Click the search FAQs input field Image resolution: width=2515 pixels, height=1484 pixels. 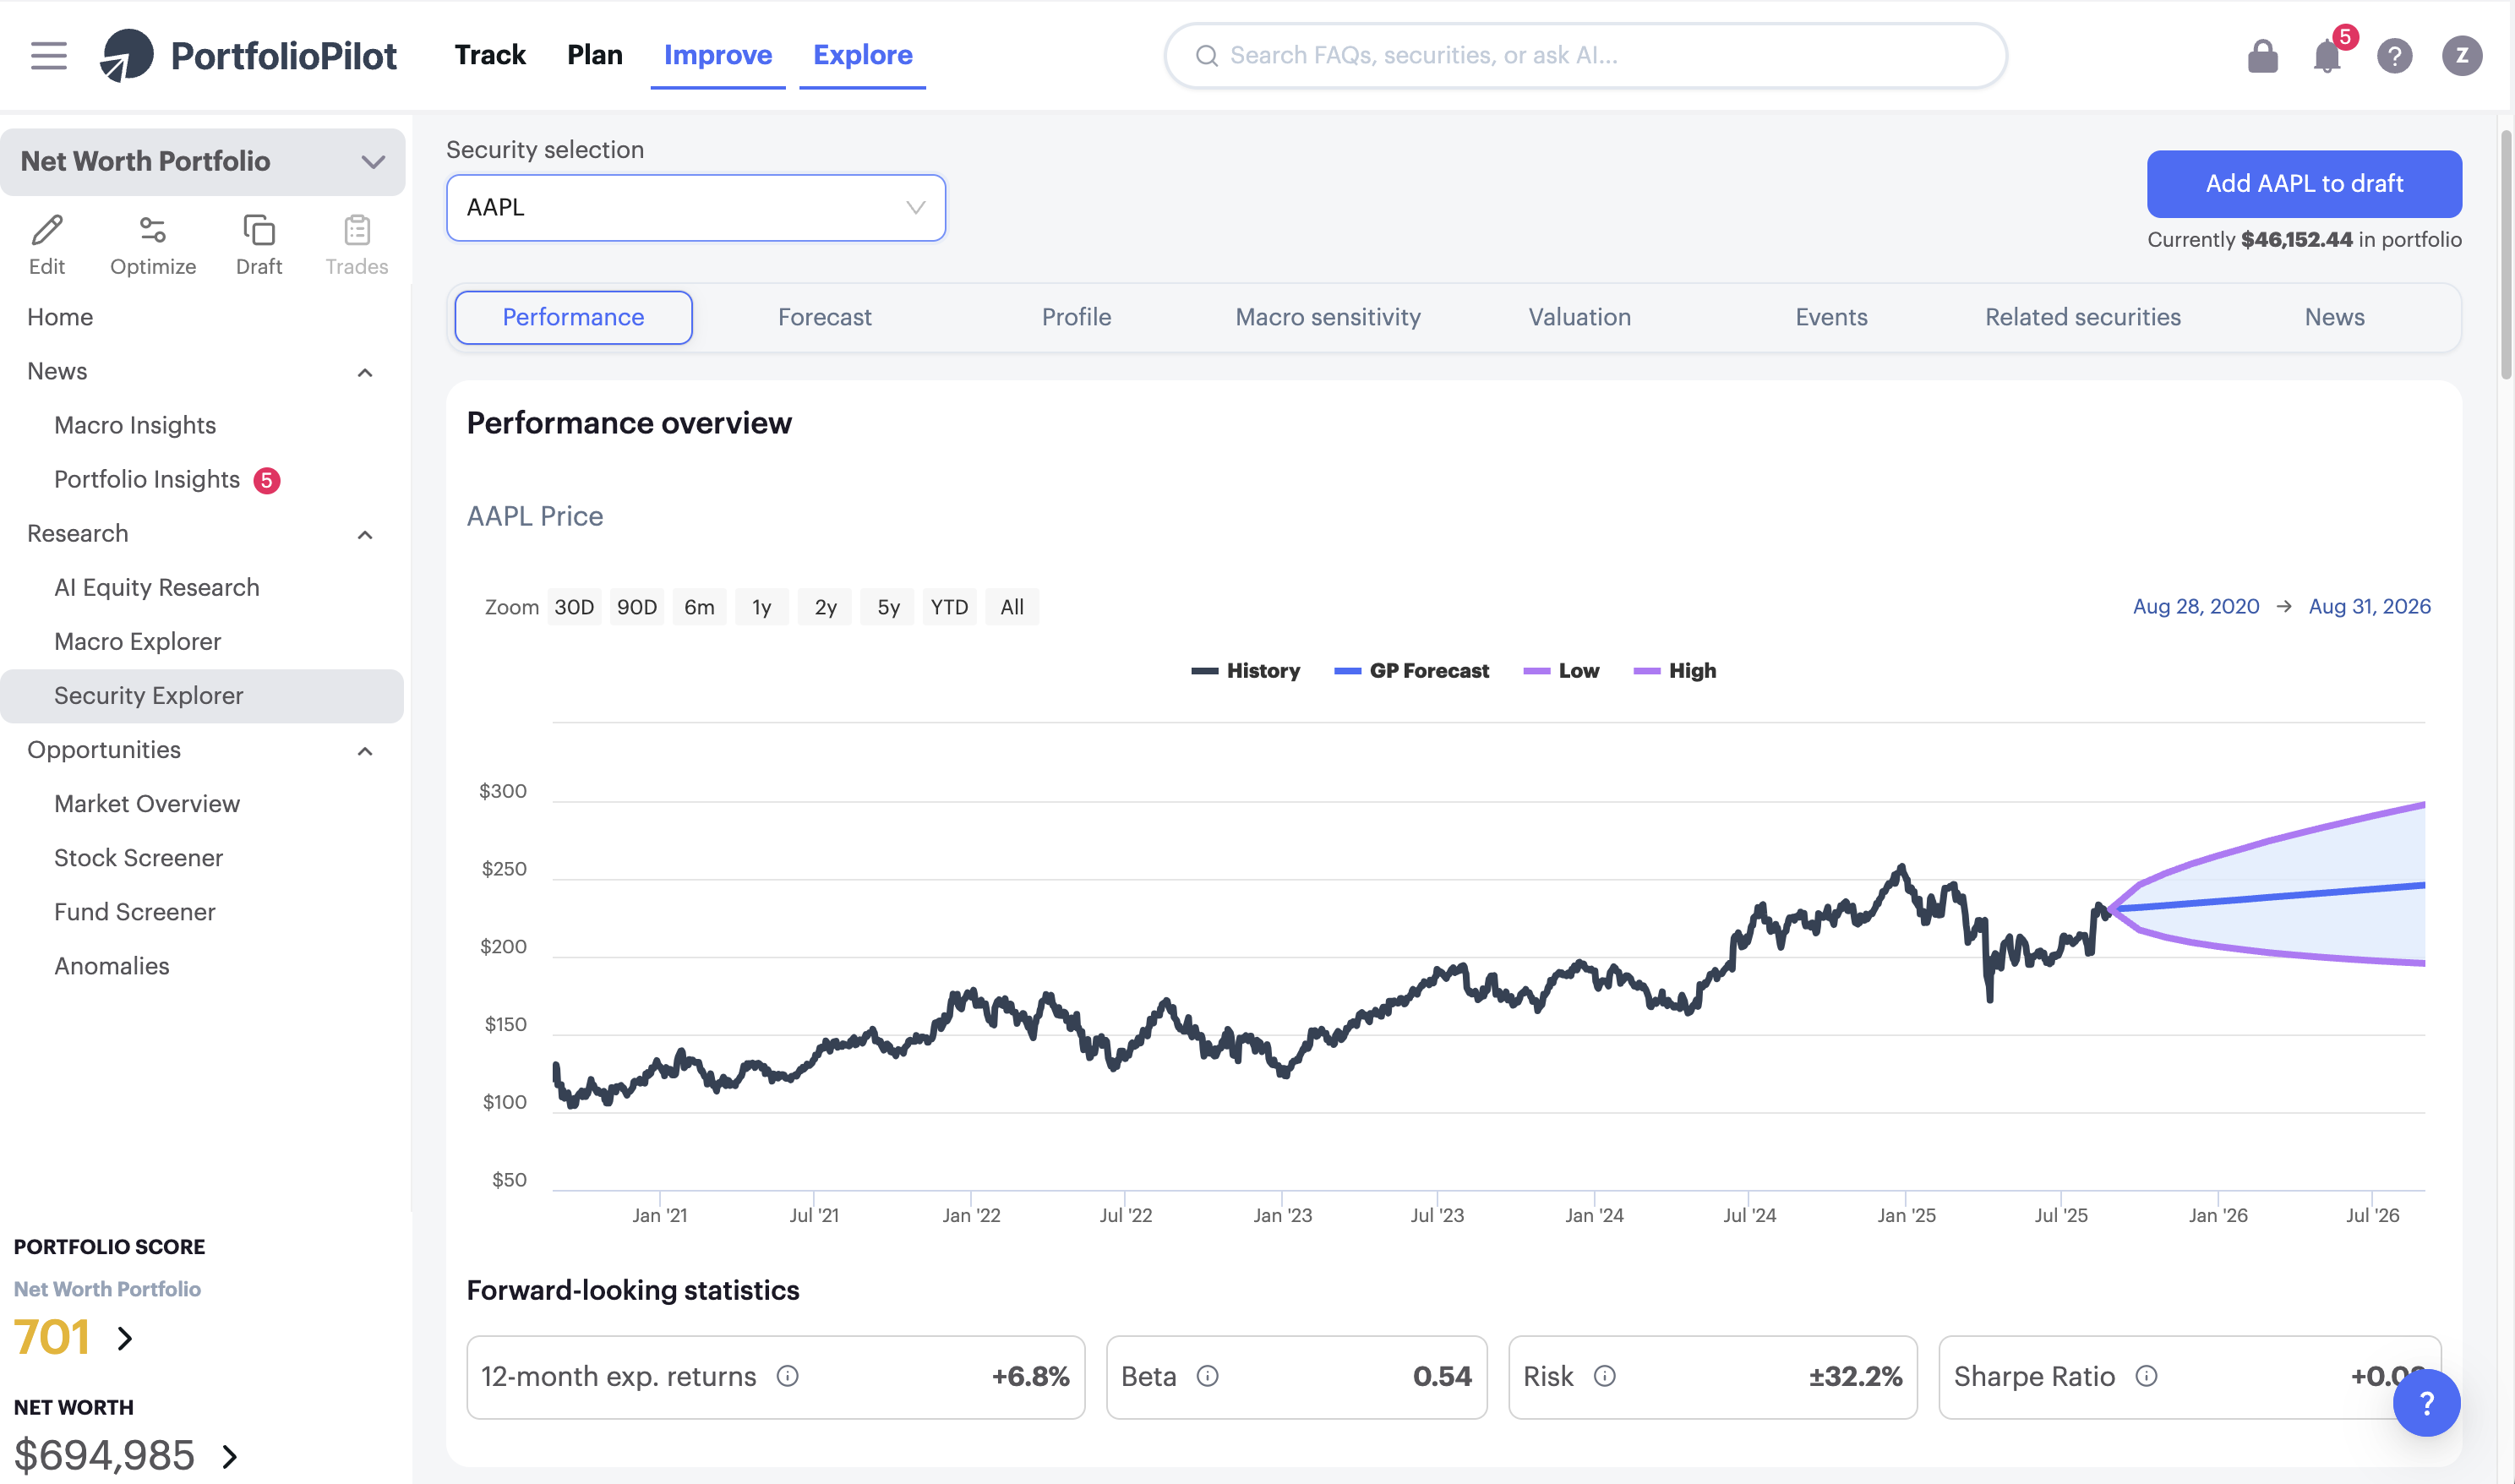(1585, 56)
